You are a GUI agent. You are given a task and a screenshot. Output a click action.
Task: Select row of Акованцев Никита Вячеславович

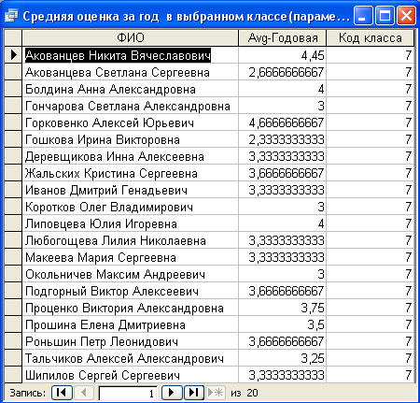[x=13, y=55]
